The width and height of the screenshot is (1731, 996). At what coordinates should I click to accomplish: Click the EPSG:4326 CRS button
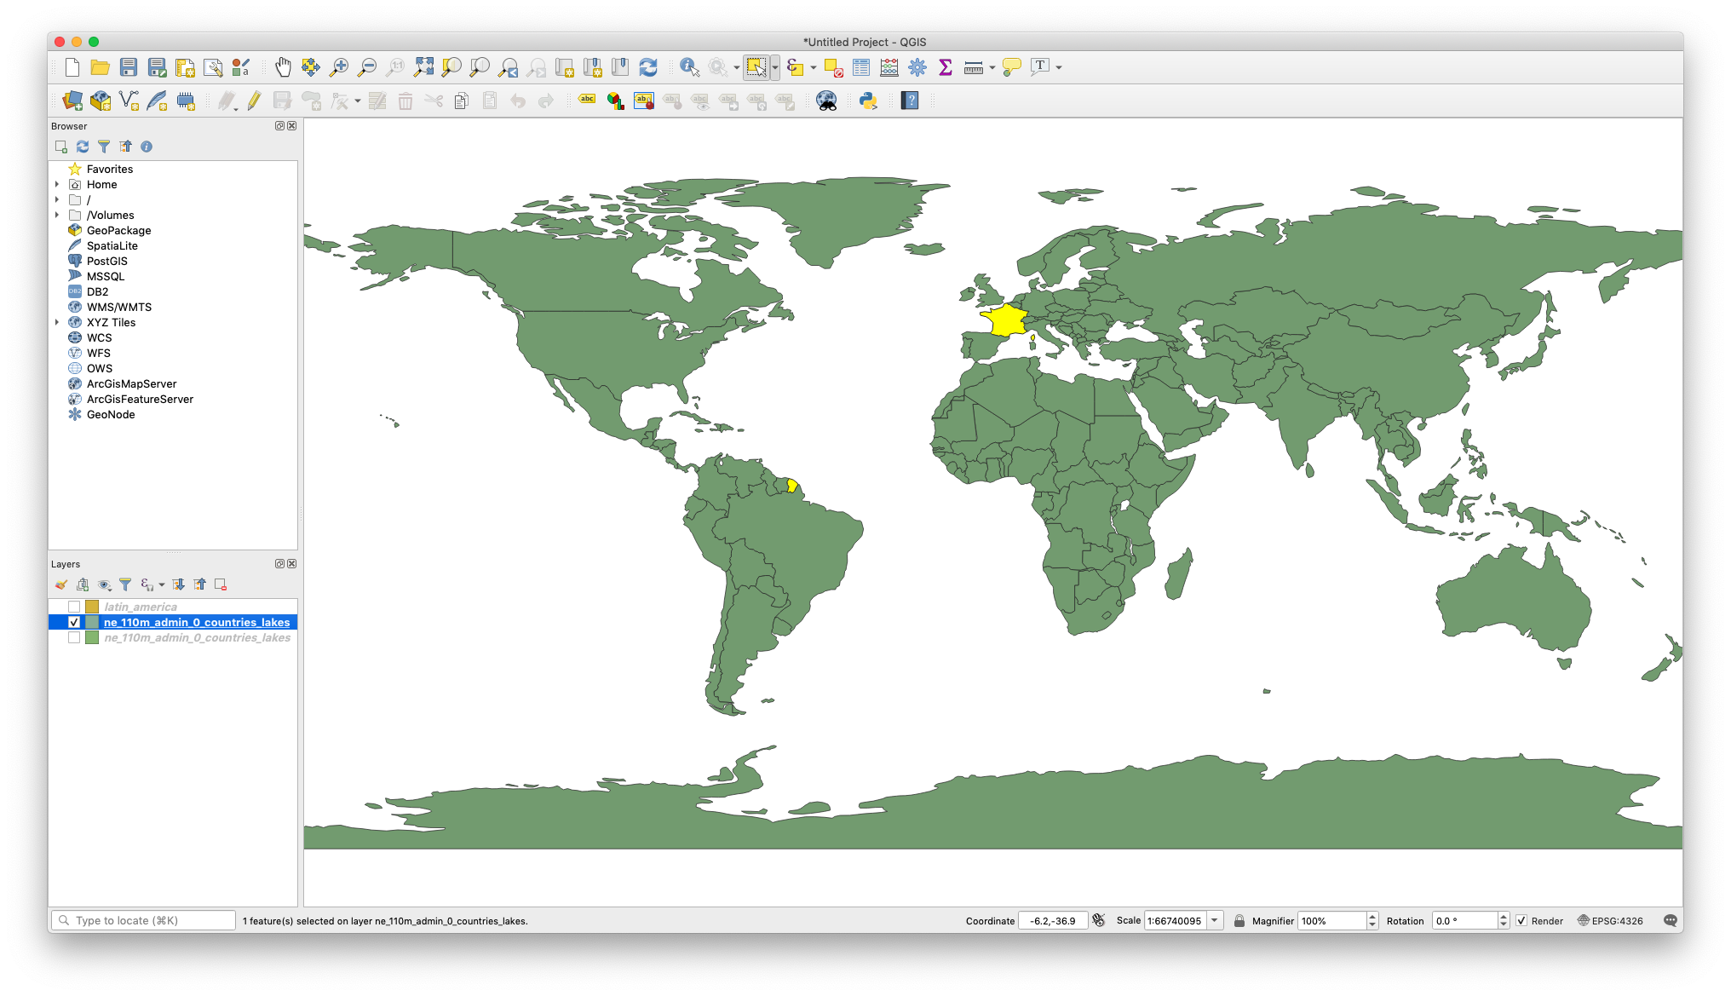(x=1610, y=921)
